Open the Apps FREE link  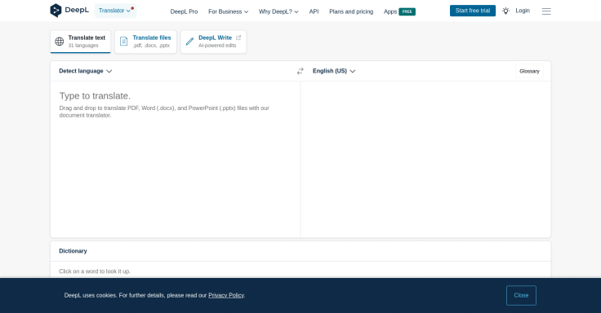[x=399, y=11]
